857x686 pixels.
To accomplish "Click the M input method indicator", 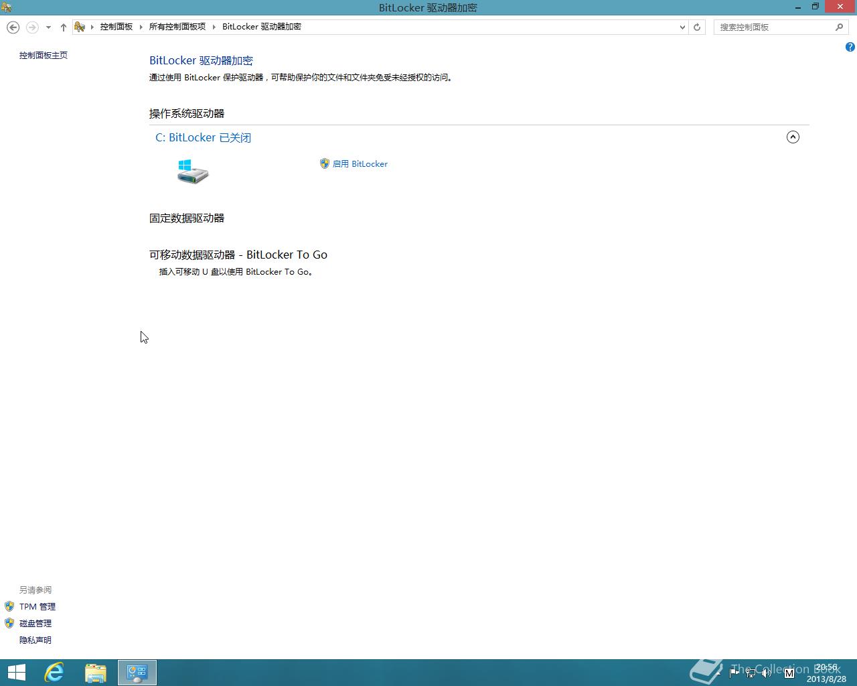I will pos(789,673).
